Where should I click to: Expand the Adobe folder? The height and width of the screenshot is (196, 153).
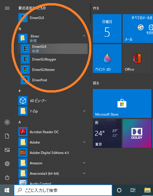[x=53, y=142]
